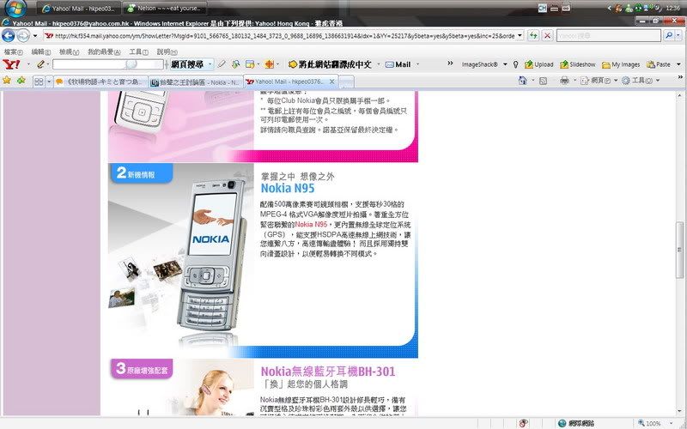
Task: Open the Nelson taskbar window button
Action: [x=163, y=9]
